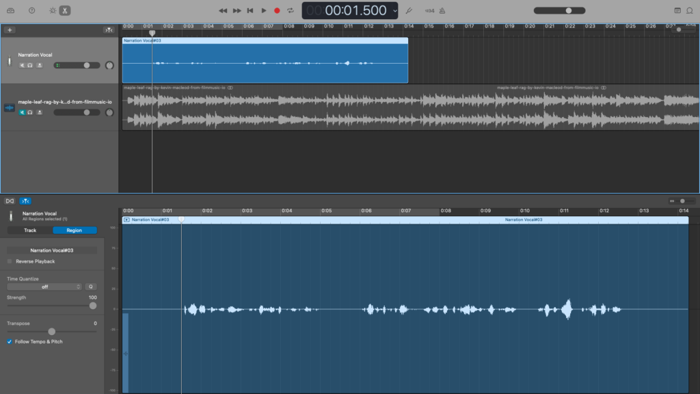Start recording with the red Record button
Viewport: 700px width, 394px height.
coord(277,10)
